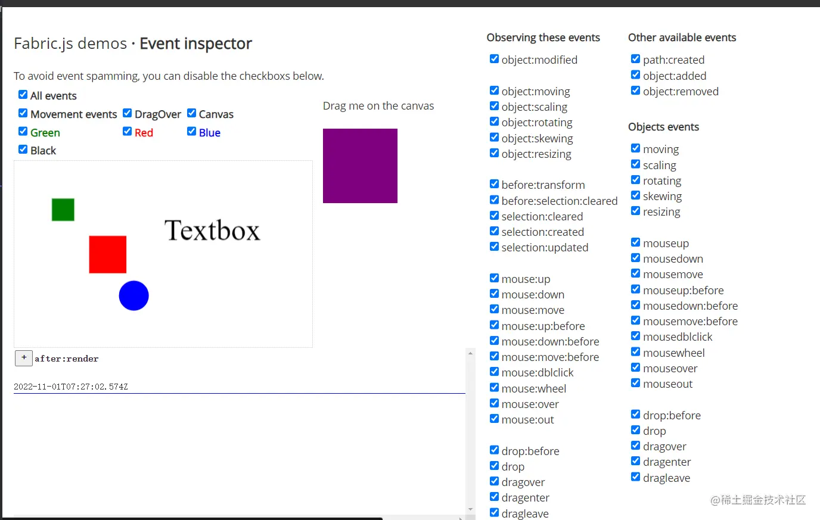Viewport: 820px width, 520px height.
Task: Disable the mouseout checkbox
Action: pyautogui.click(x=635, y=383)
